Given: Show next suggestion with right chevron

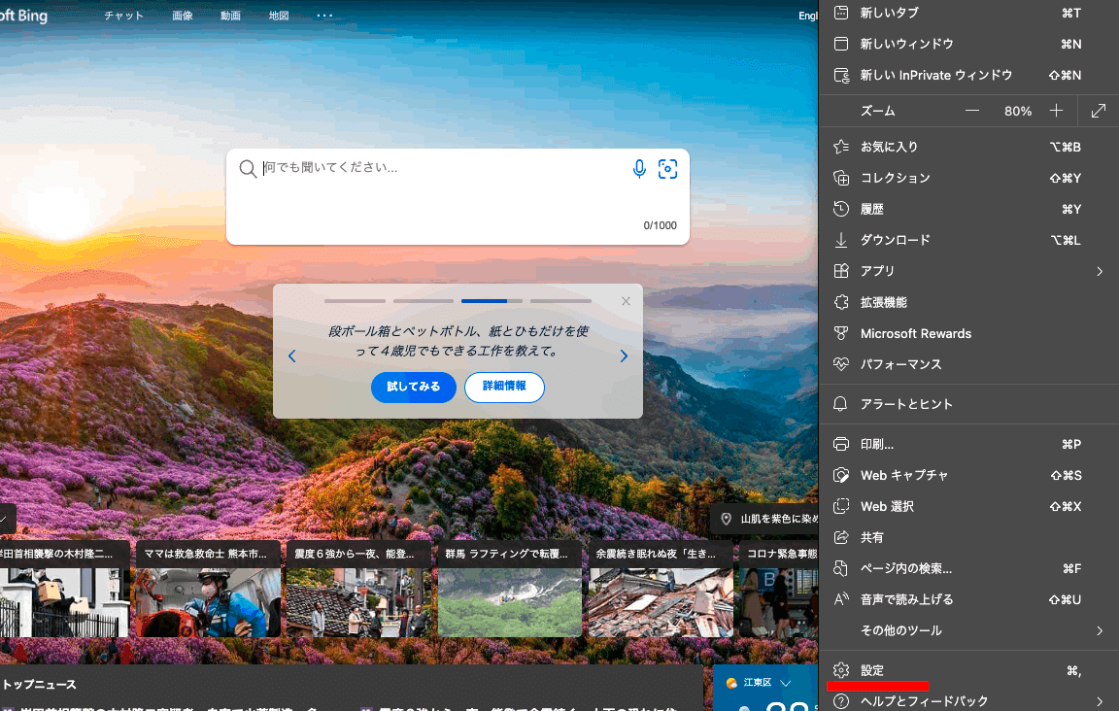Looking at the screenshot, I should click(624, 355).
